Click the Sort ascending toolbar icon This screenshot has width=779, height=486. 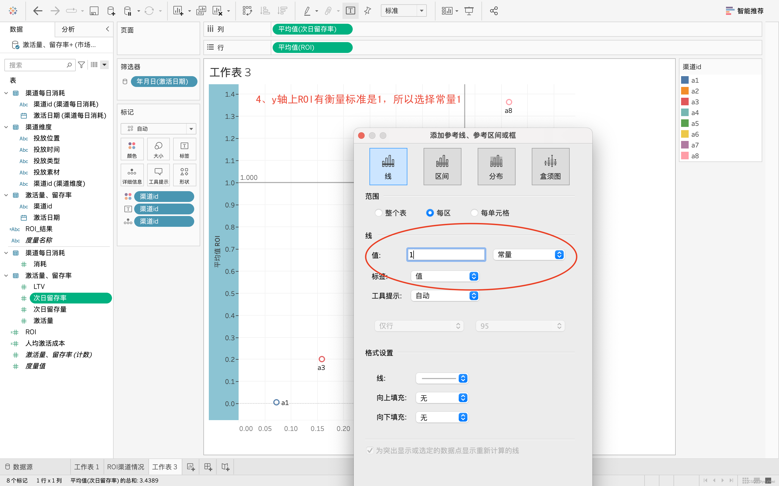(x=265, y=11)
